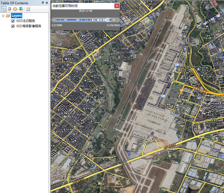
Task: Uncheck the EED高级影像服务 layer checkbox
Action: click(13, 26)
